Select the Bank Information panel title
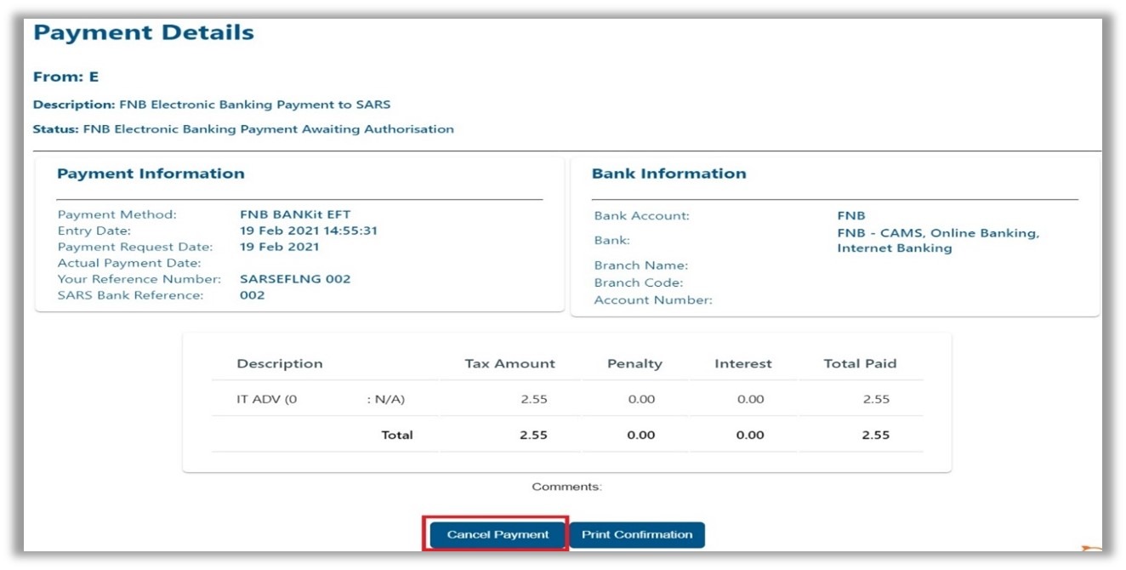Image resolution: width=1126 pixels, height=570 pixels. point(668,174)
